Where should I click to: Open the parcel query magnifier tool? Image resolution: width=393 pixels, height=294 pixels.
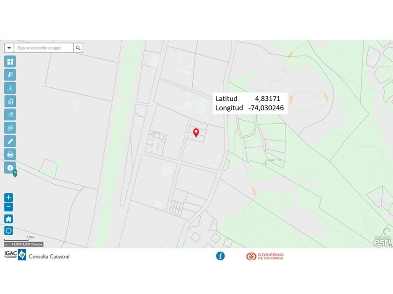tap(10, 101)
